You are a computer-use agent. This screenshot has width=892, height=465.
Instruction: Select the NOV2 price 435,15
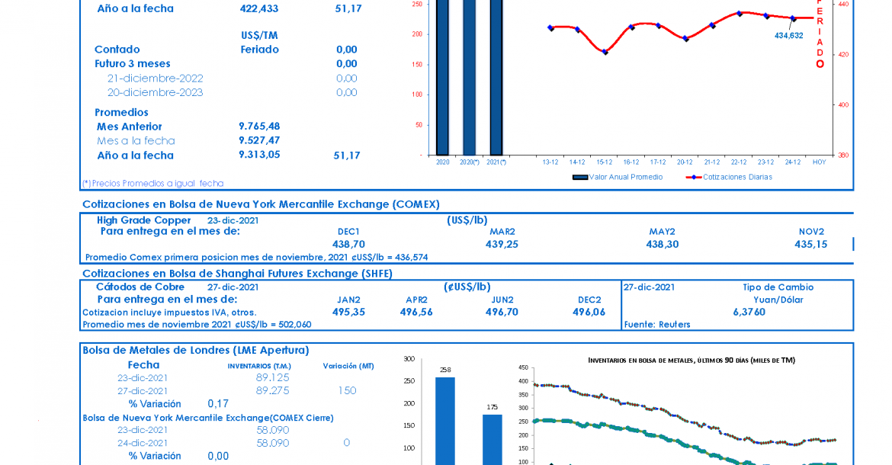[810, 244]
